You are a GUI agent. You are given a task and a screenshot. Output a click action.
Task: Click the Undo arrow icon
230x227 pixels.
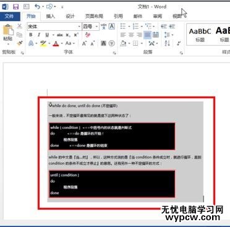click(37, 7)
